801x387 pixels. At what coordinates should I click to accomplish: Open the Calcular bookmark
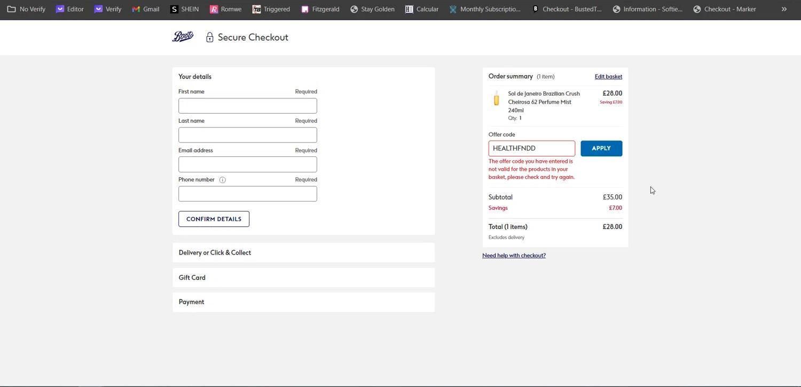(x=422, y=9)
